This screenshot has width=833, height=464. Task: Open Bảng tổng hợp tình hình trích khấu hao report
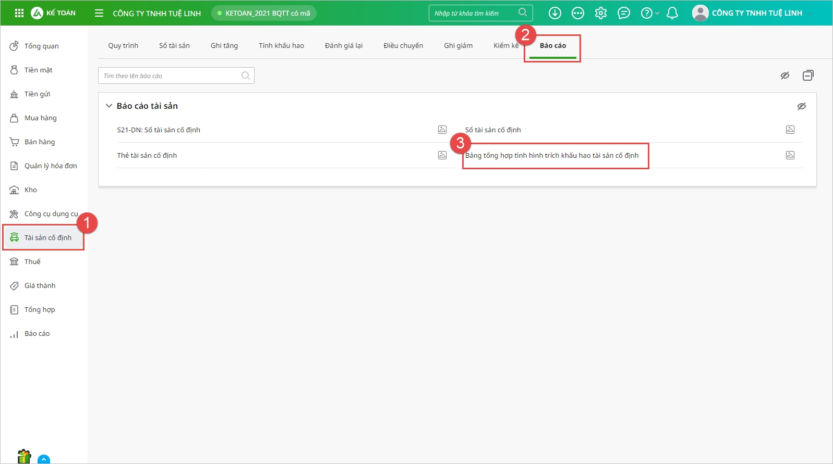pos(552,156)
